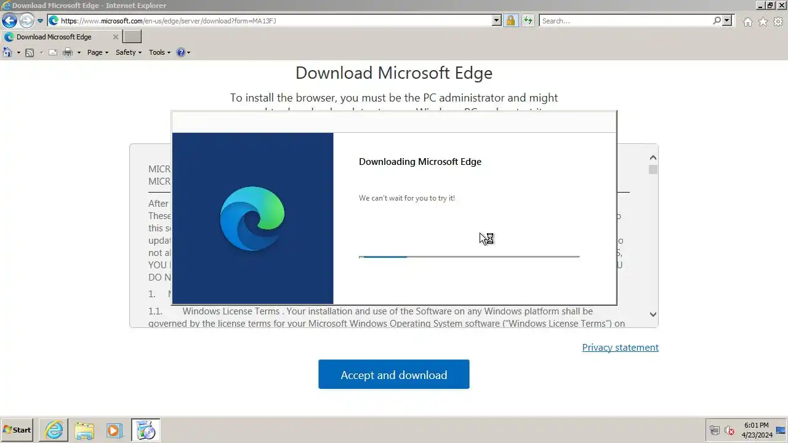
Task: Click the Edge favicon in the address bar
Action: pos(54,21)
